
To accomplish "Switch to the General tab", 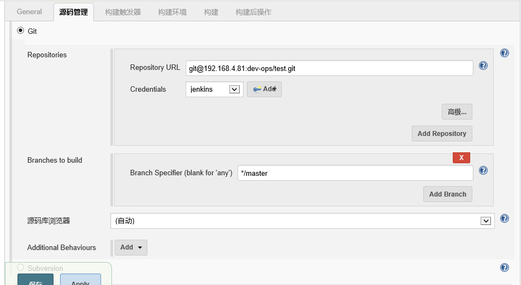I will pos(29,12).
